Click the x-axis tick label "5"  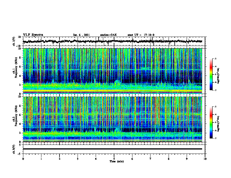(114, 159)
